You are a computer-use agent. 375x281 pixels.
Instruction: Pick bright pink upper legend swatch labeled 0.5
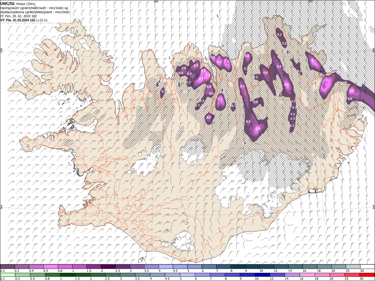coord(50,267)
